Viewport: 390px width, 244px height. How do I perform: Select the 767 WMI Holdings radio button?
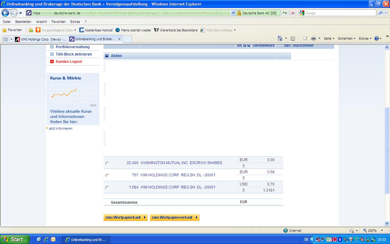point(107,175)
